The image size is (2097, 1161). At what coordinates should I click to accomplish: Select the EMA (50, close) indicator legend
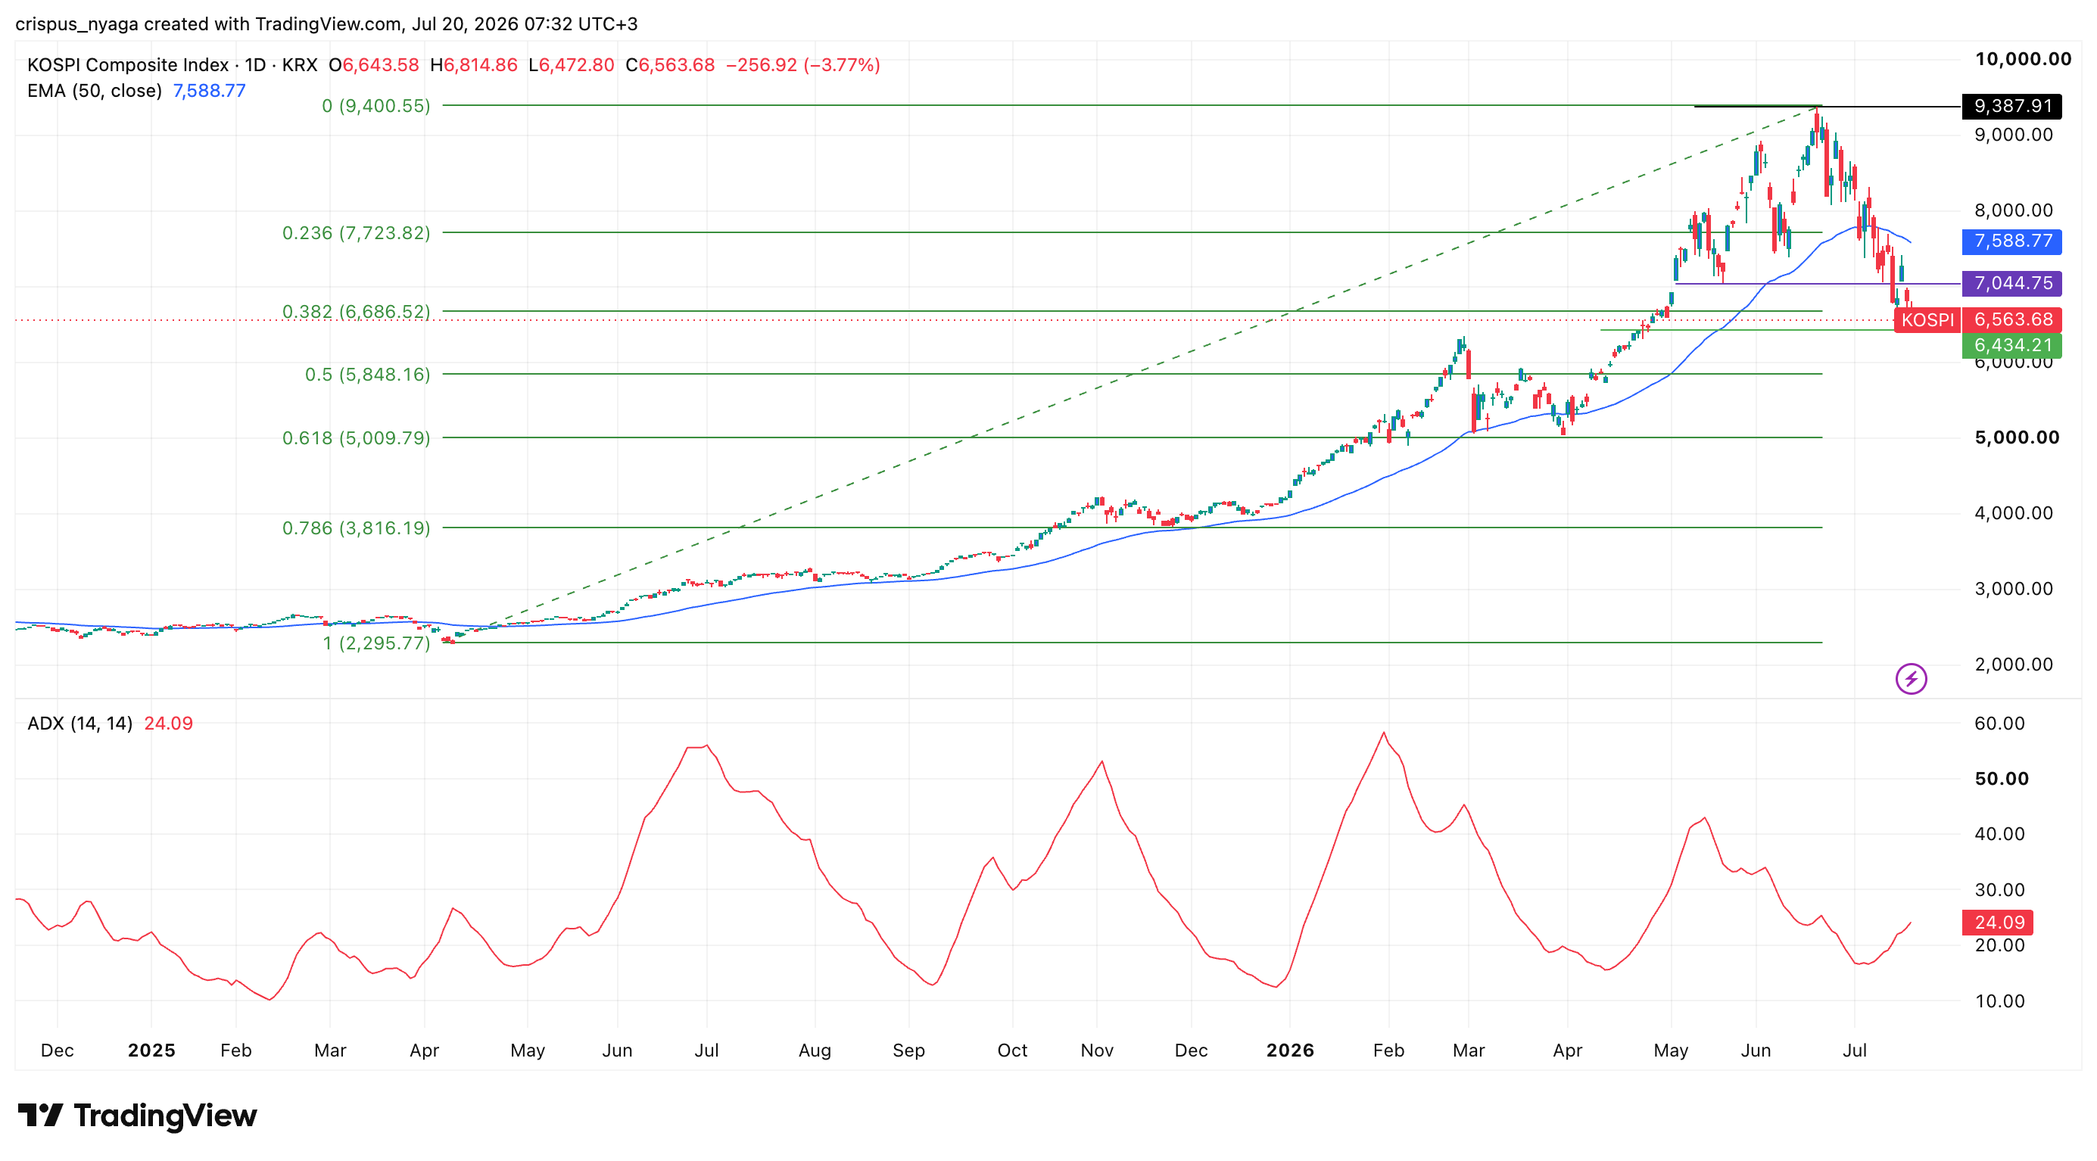tap(95, 90)
